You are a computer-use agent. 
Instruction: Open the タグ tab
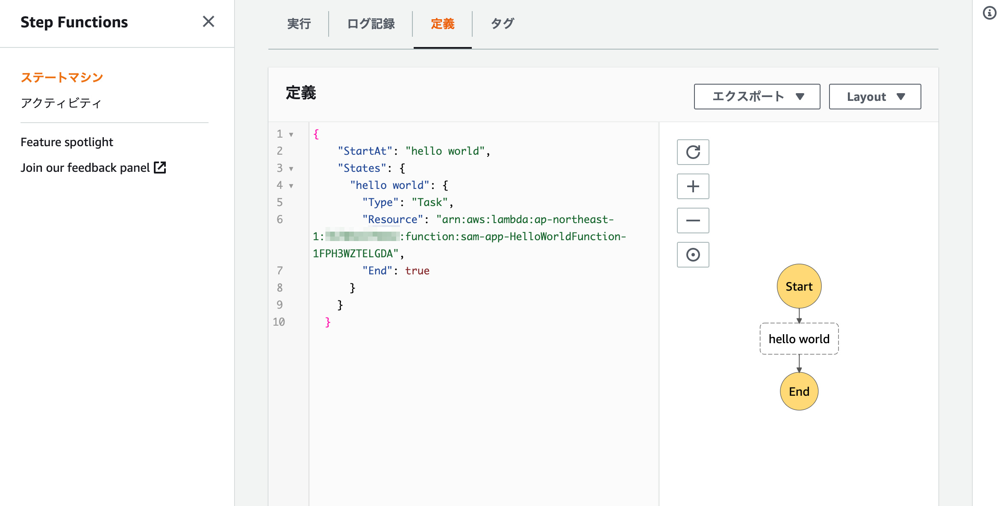[x=502, y=24]
